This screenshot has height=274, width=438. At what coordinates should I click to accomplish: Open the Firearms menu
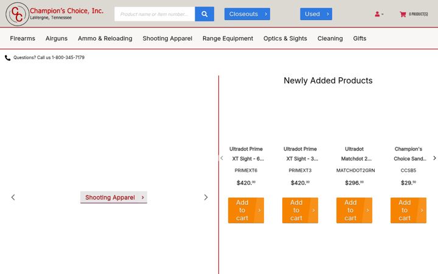(23, 38)
